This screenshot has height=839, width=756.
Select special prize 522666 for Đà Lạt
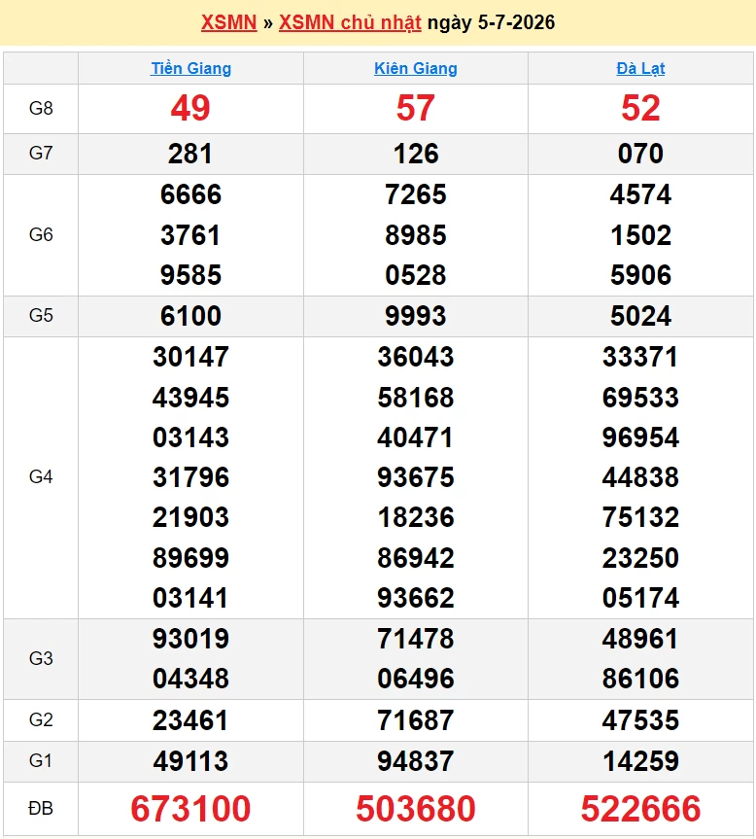pyautogui.click(x=640, y=809)
